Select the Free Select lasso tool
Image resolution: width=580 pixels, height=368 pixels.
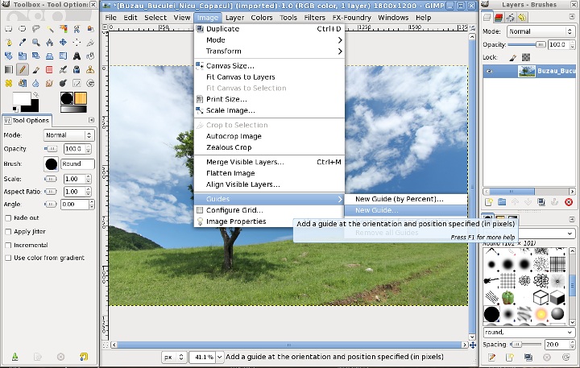[x=36, y=29]
